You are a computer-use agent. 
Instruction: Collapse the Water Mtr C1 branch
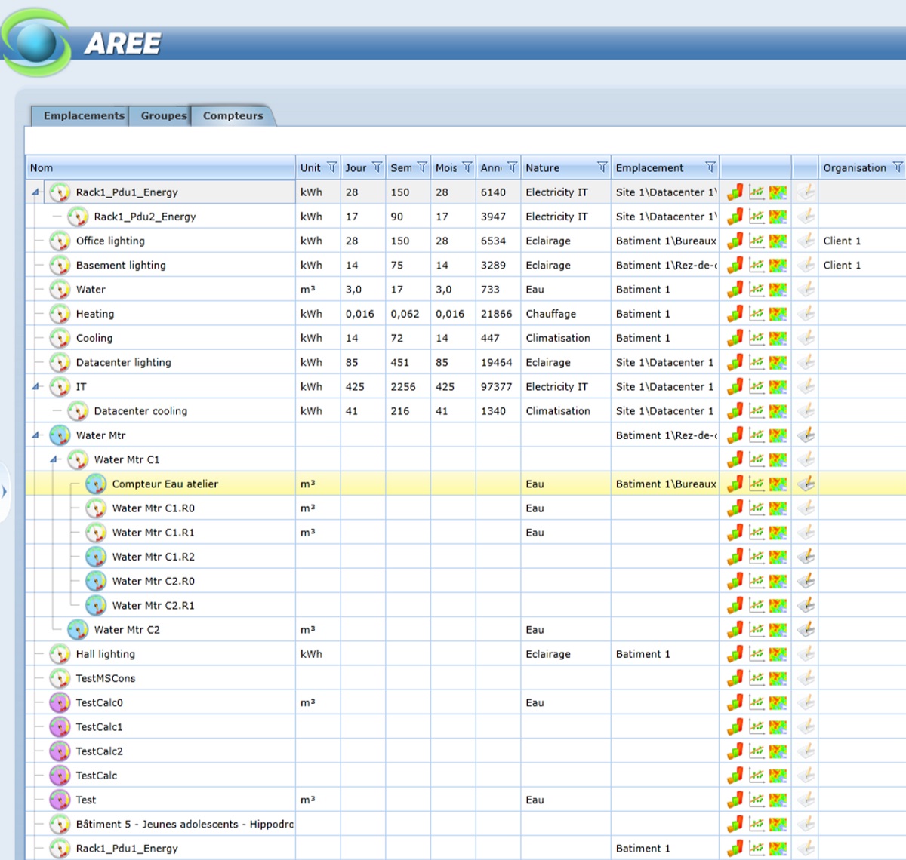(54, 459)
